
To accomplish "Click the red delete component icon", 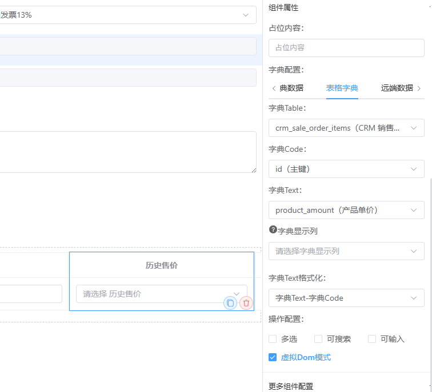I will [246, 303].
